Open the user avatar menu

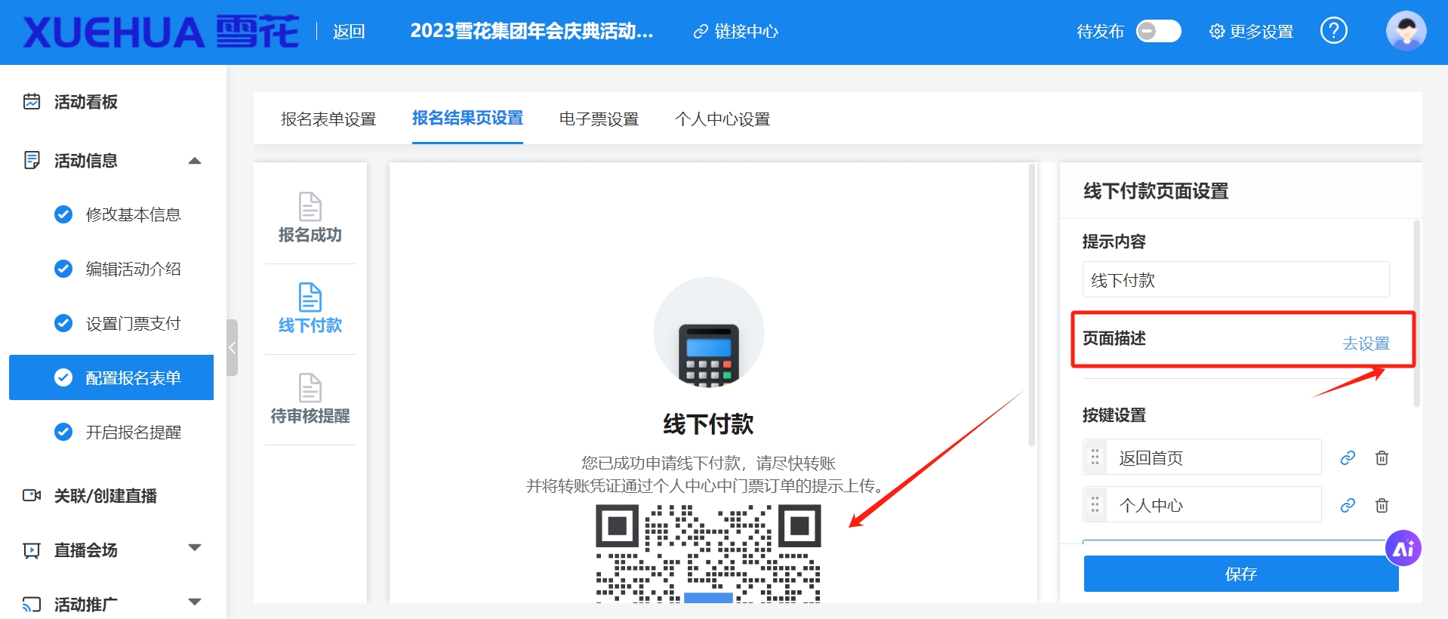1406,31
